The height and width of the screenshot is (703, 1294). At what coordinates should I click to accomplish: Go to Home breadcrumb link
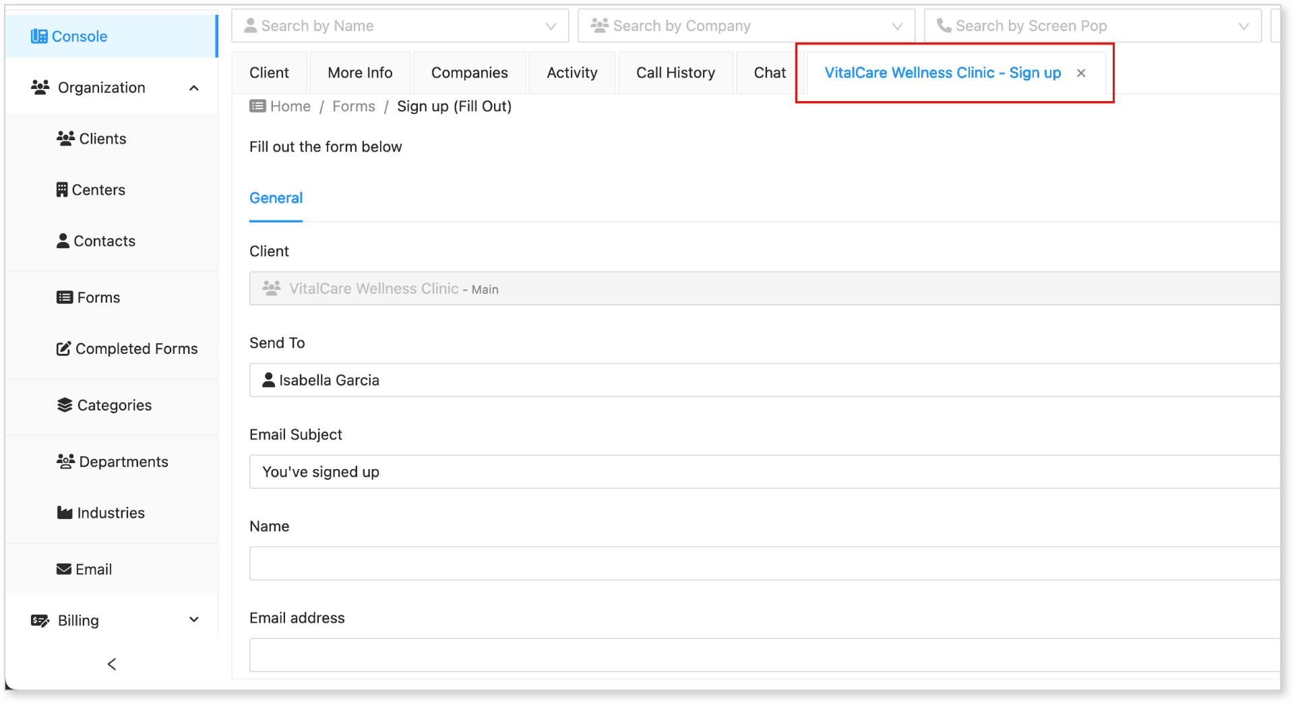tap(290, 106)
